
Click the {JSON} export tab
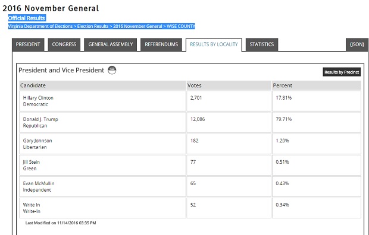[357, 45]
